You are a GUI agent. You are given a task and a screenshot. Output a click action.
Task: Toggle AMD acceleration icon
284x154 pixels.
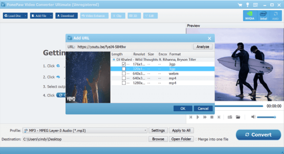click(276, 16)
